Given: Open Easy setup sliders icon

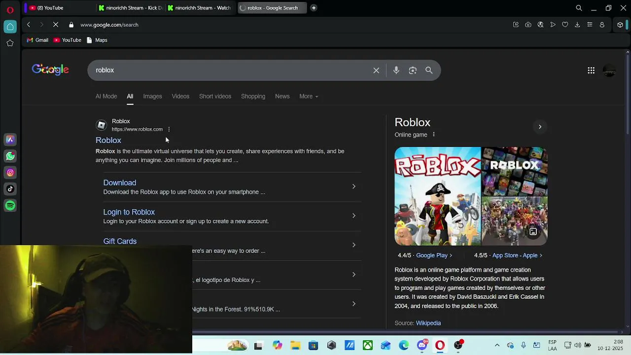Looking at the screenshot, I should point(590,25).
